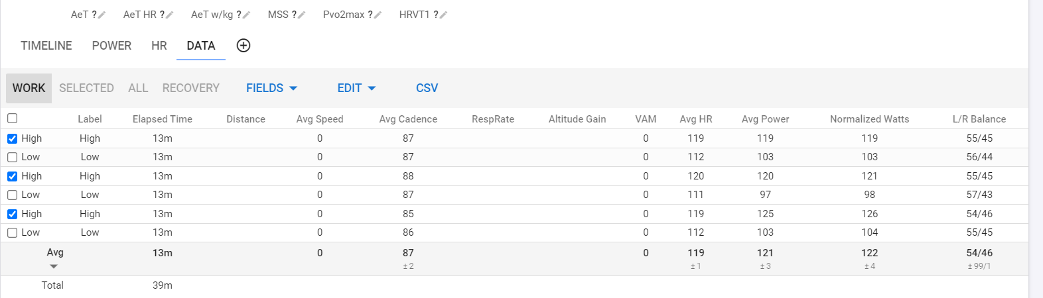Open the EDIT dropdown menu
Screen dimensions: 1043x298
tap(356, 88)
